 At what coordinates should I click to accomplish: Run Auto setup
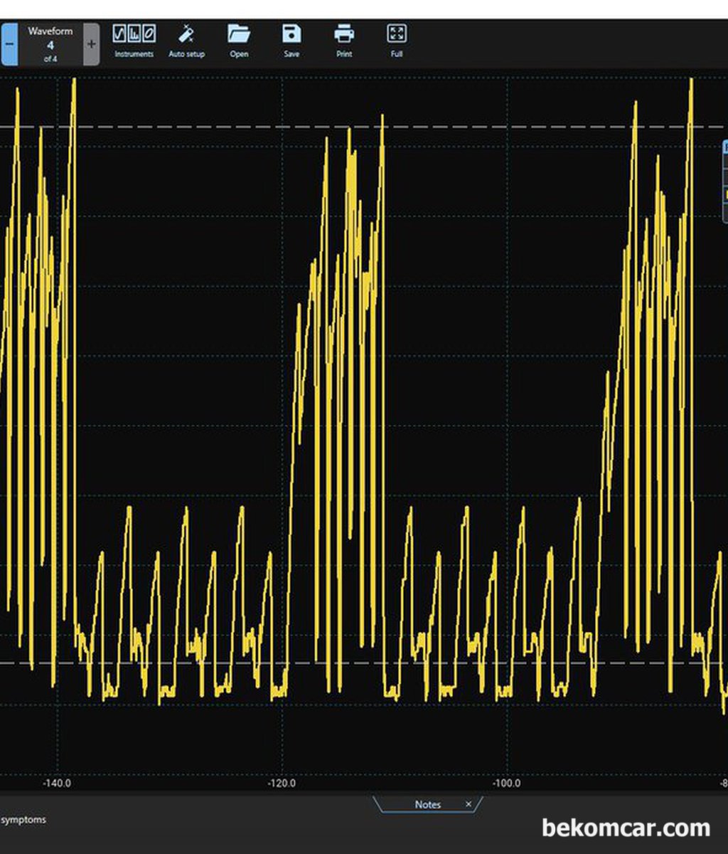(186, 41)
